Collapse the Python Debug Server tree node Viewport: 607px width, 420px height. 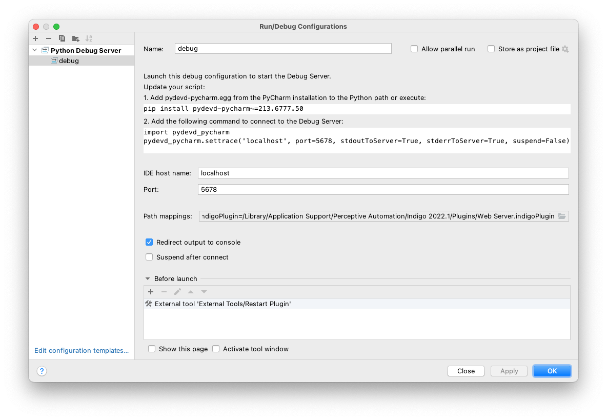click(35, 50)
